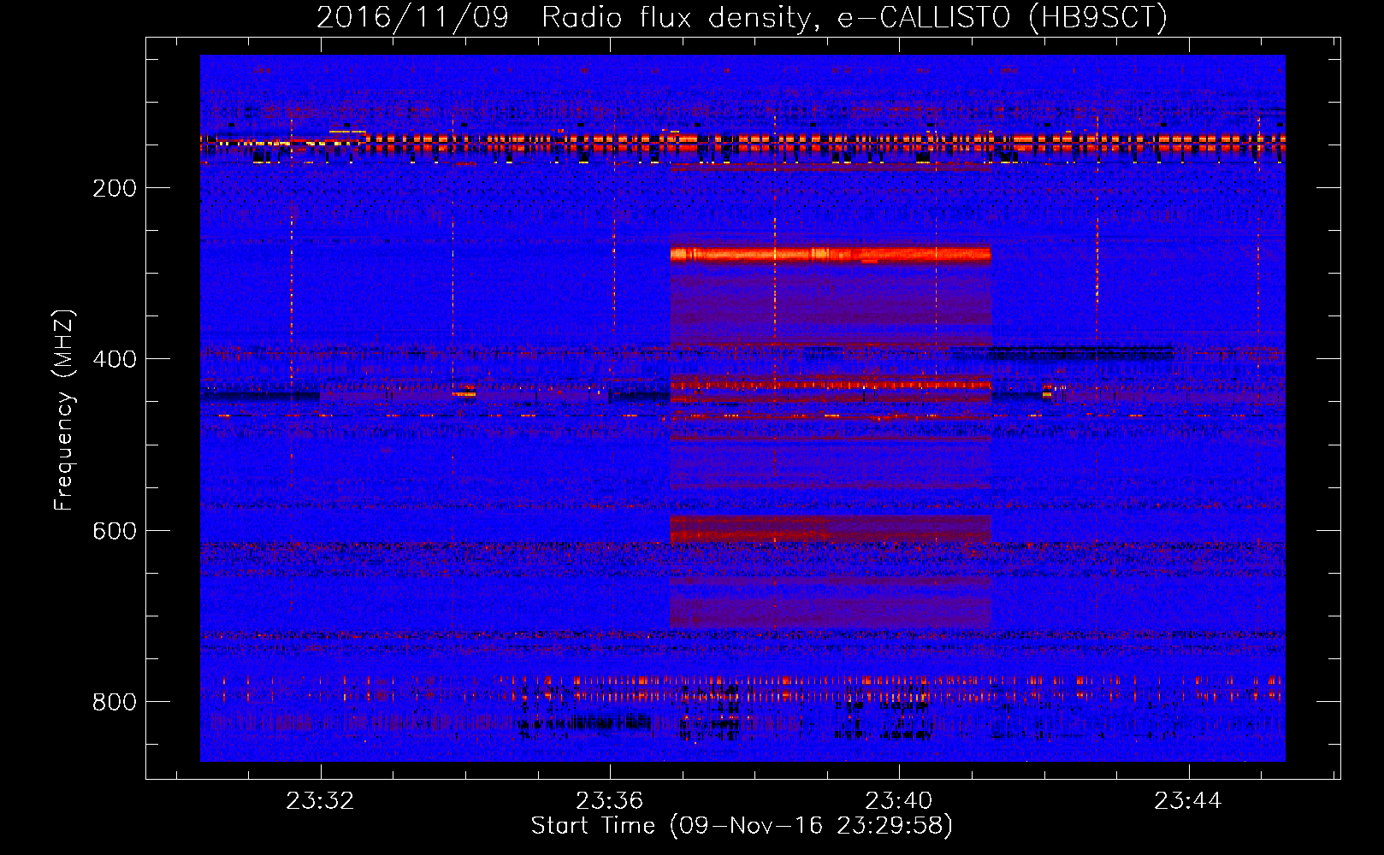
Task: Click the 23:40 time tick label
Action: [x=898, y=801]
